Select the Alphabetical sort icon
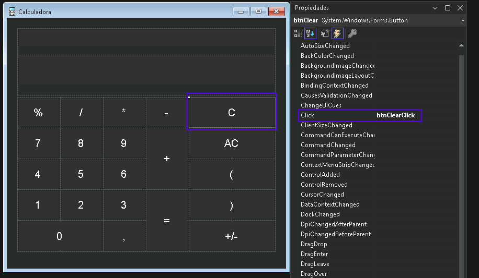This screenshot has width=479, height=278. (310, 33)
